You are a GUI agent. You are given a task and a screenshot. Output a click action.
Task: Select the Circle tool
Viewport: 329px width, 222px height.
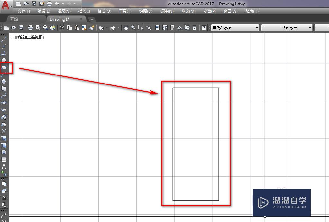4,81
